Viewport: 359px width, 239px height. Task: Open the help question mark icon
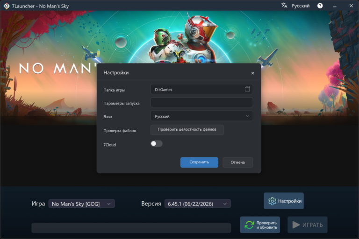pos(320,6)
